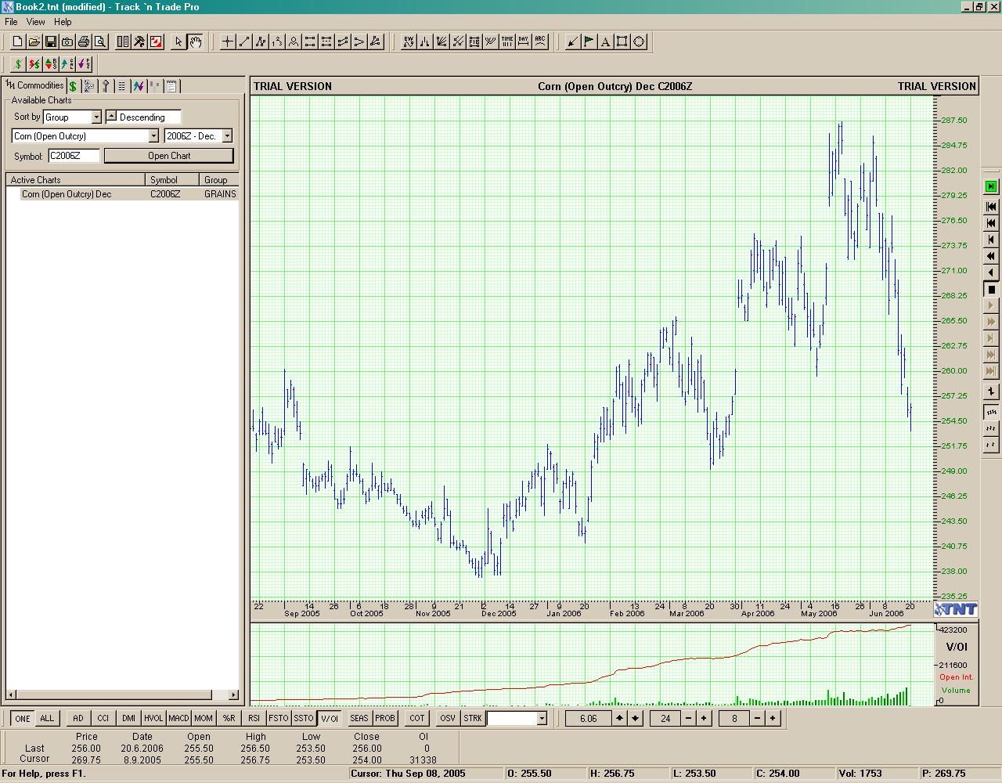Screen dimensions: 1002x783
Task: Place a green flag marker on chart
Action: point(589,41)
